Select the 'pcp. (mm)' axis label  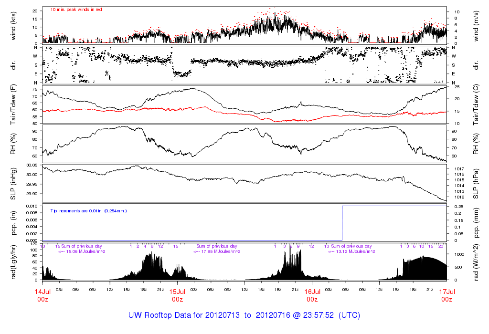coord(476,223)
